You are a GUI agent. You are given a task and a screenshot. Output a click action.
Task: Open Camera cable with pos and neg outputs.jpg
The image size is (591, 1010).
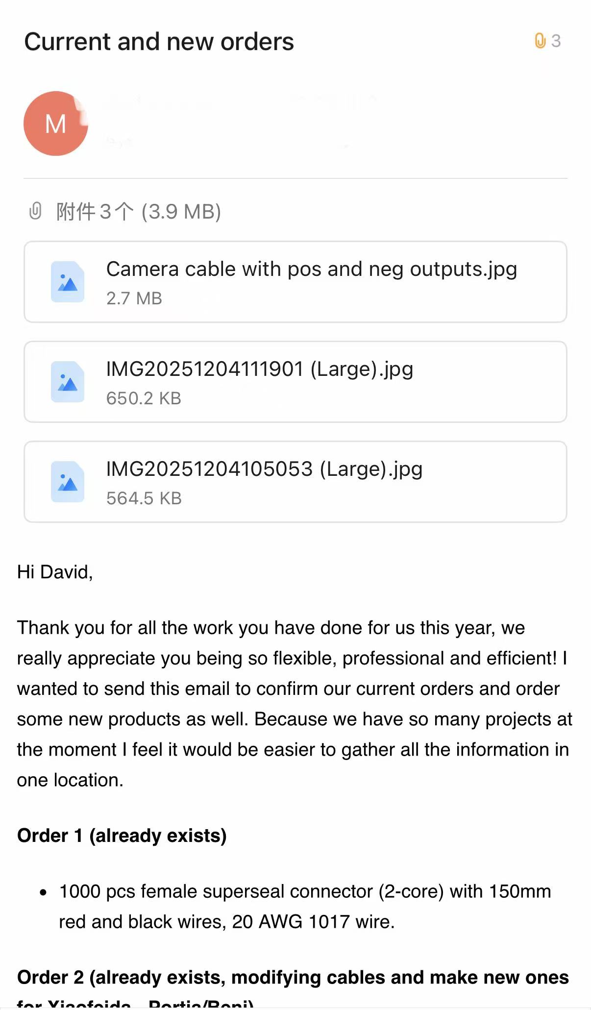[x=311, y=269]
